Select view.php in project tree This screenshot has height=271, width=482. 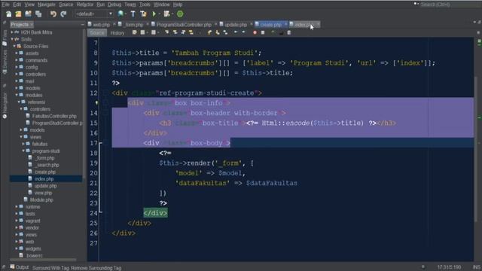[x=43, y=193]
